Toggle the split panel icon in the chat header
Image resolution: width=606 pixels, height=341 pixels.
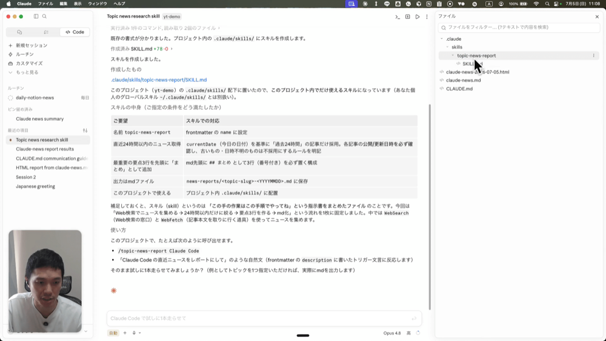pyautogui.click(x=407, y=16)
